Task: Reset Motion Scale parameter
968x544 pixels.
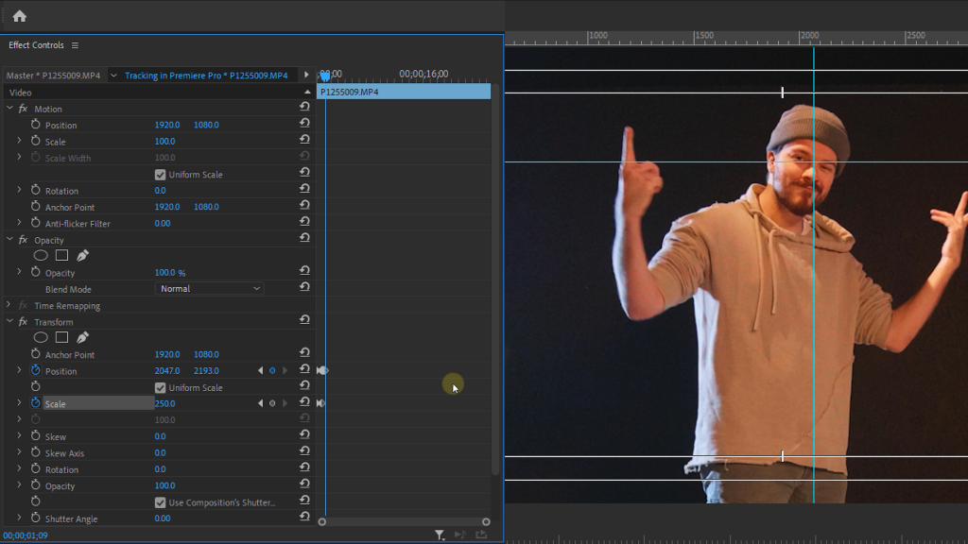Action: 304,140
